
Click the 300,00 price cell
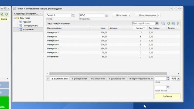104,32
